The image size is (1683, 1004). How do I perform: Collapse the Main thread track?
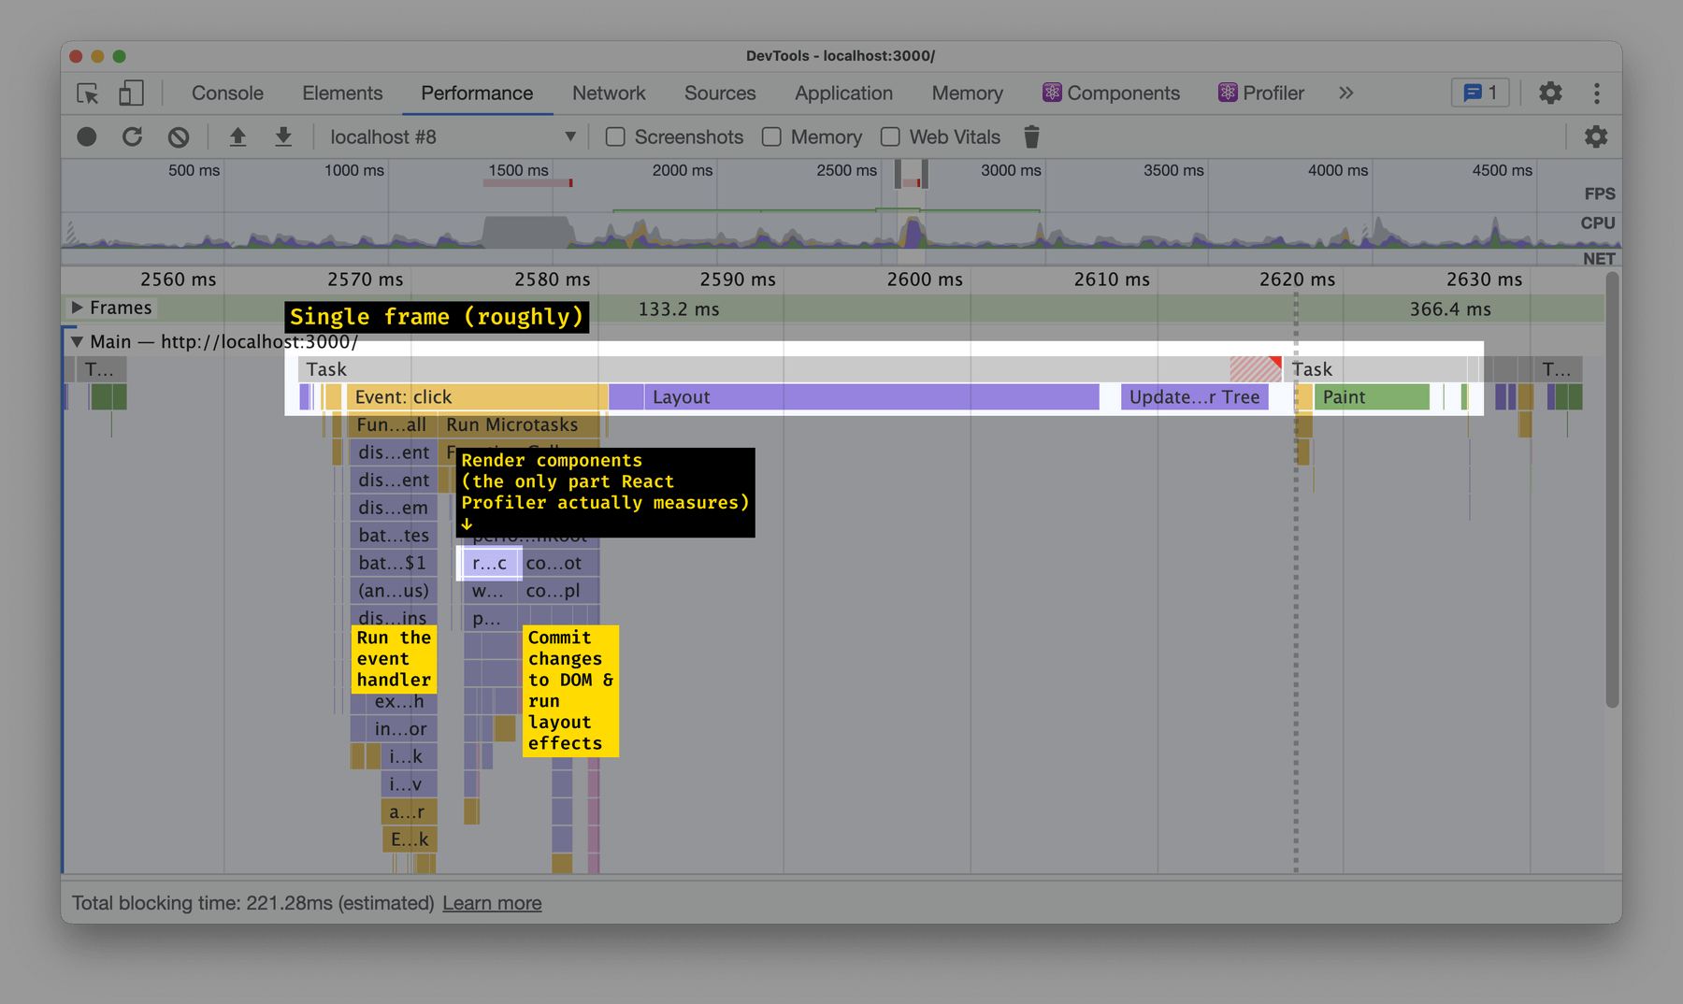click(x=77, y=342)
